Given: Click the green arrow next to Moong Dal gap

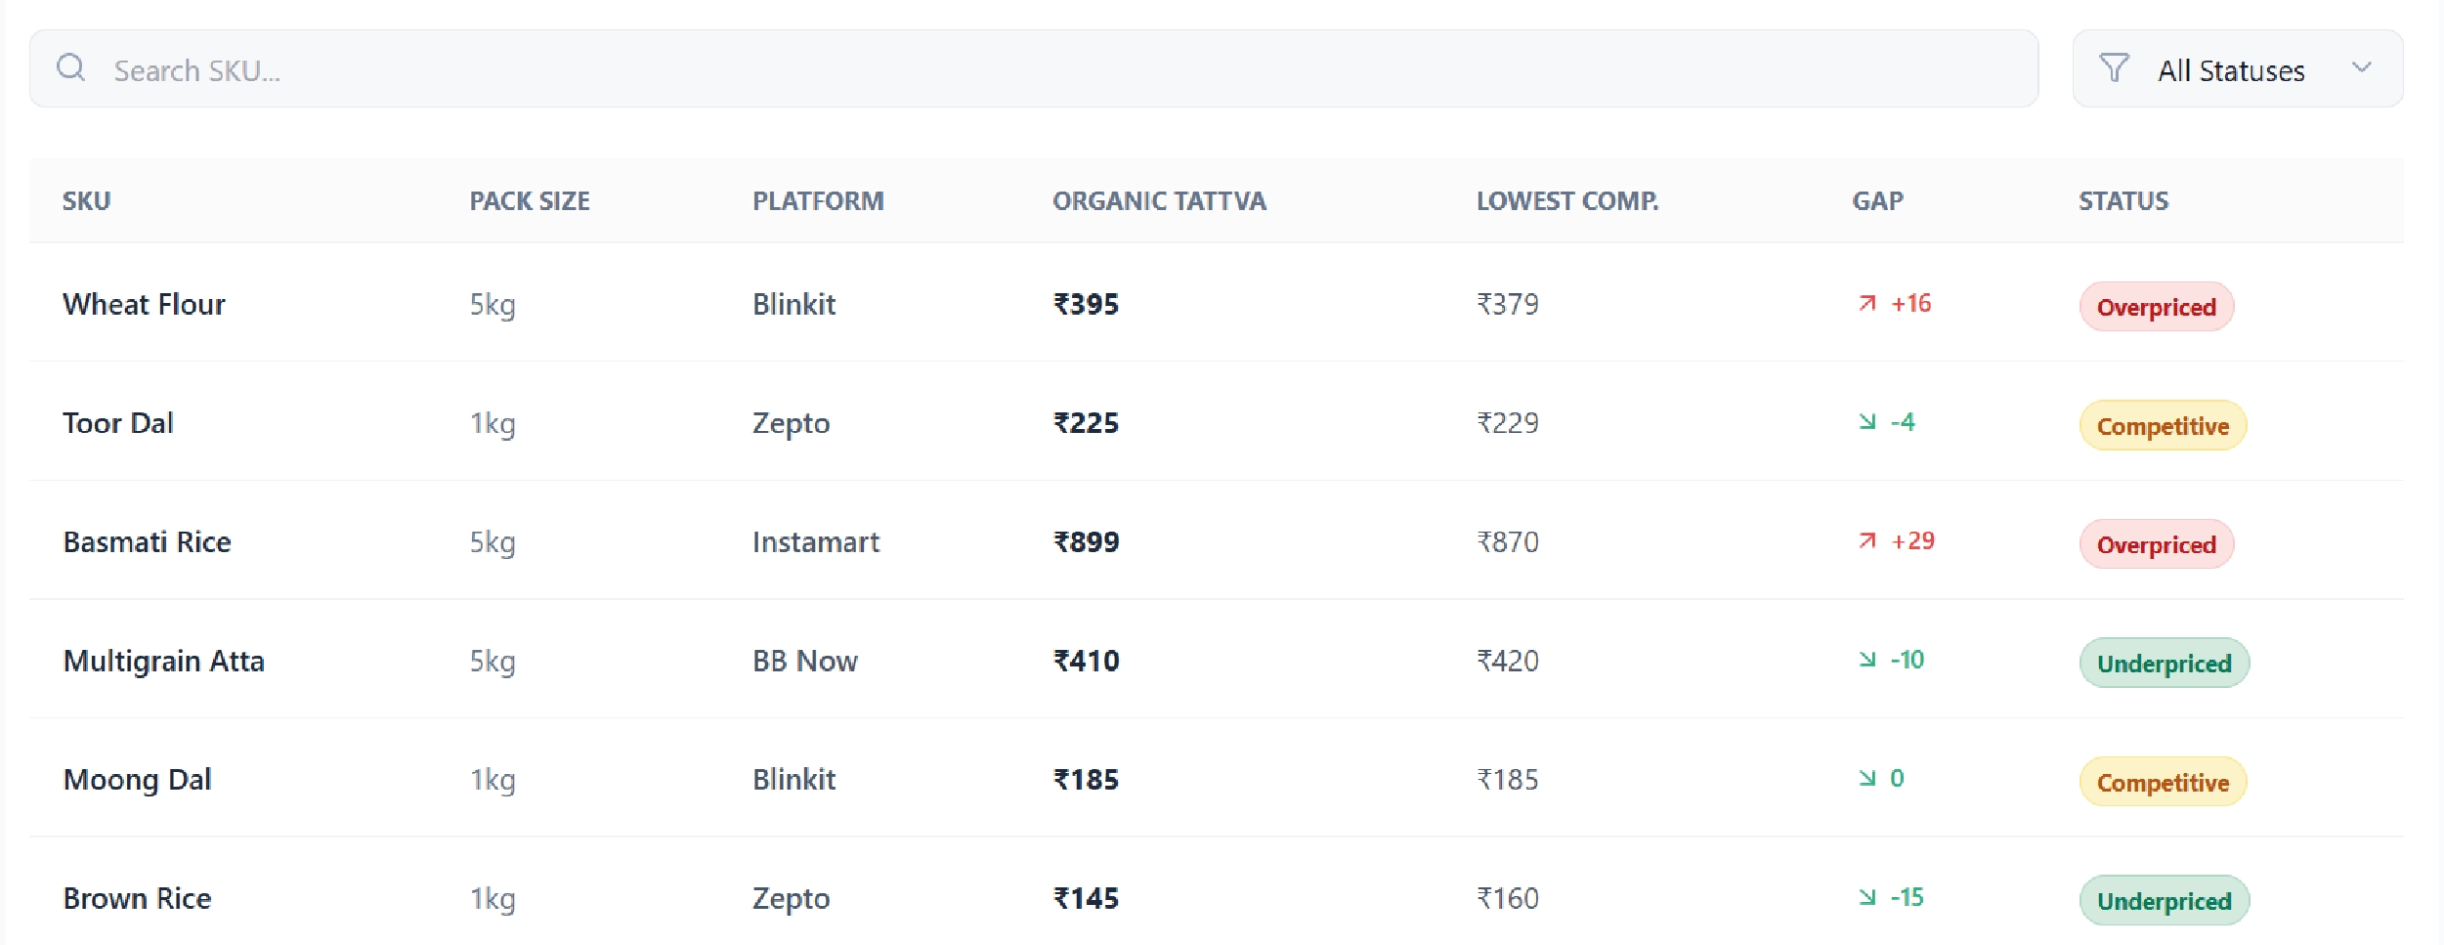Looking at the screenshot, I should 1866,779.
